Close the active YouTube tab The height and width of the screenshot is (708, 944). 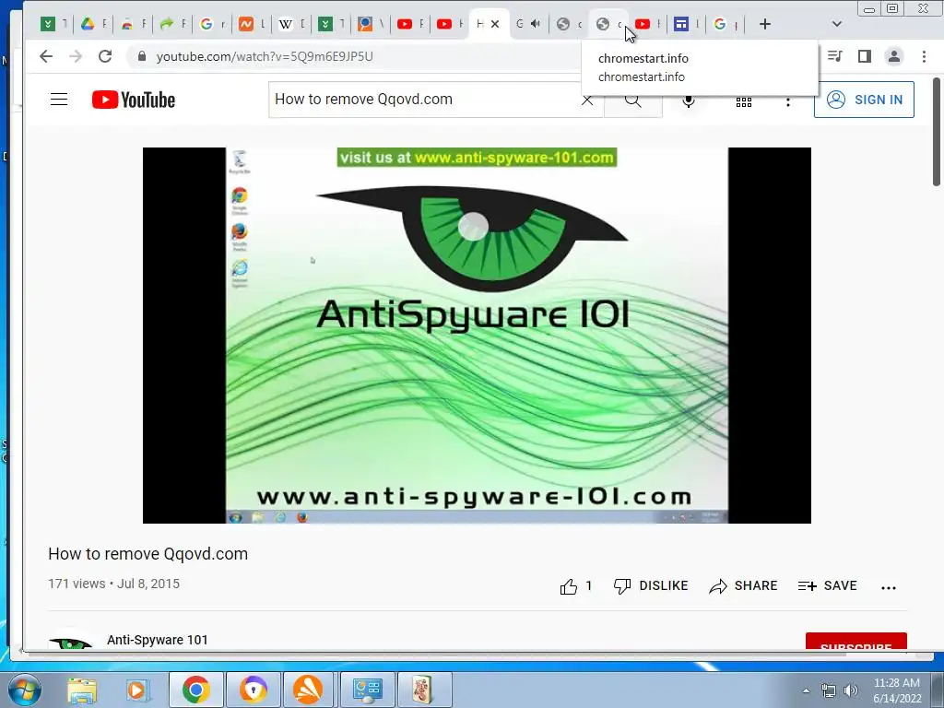[x=495, y=24]
